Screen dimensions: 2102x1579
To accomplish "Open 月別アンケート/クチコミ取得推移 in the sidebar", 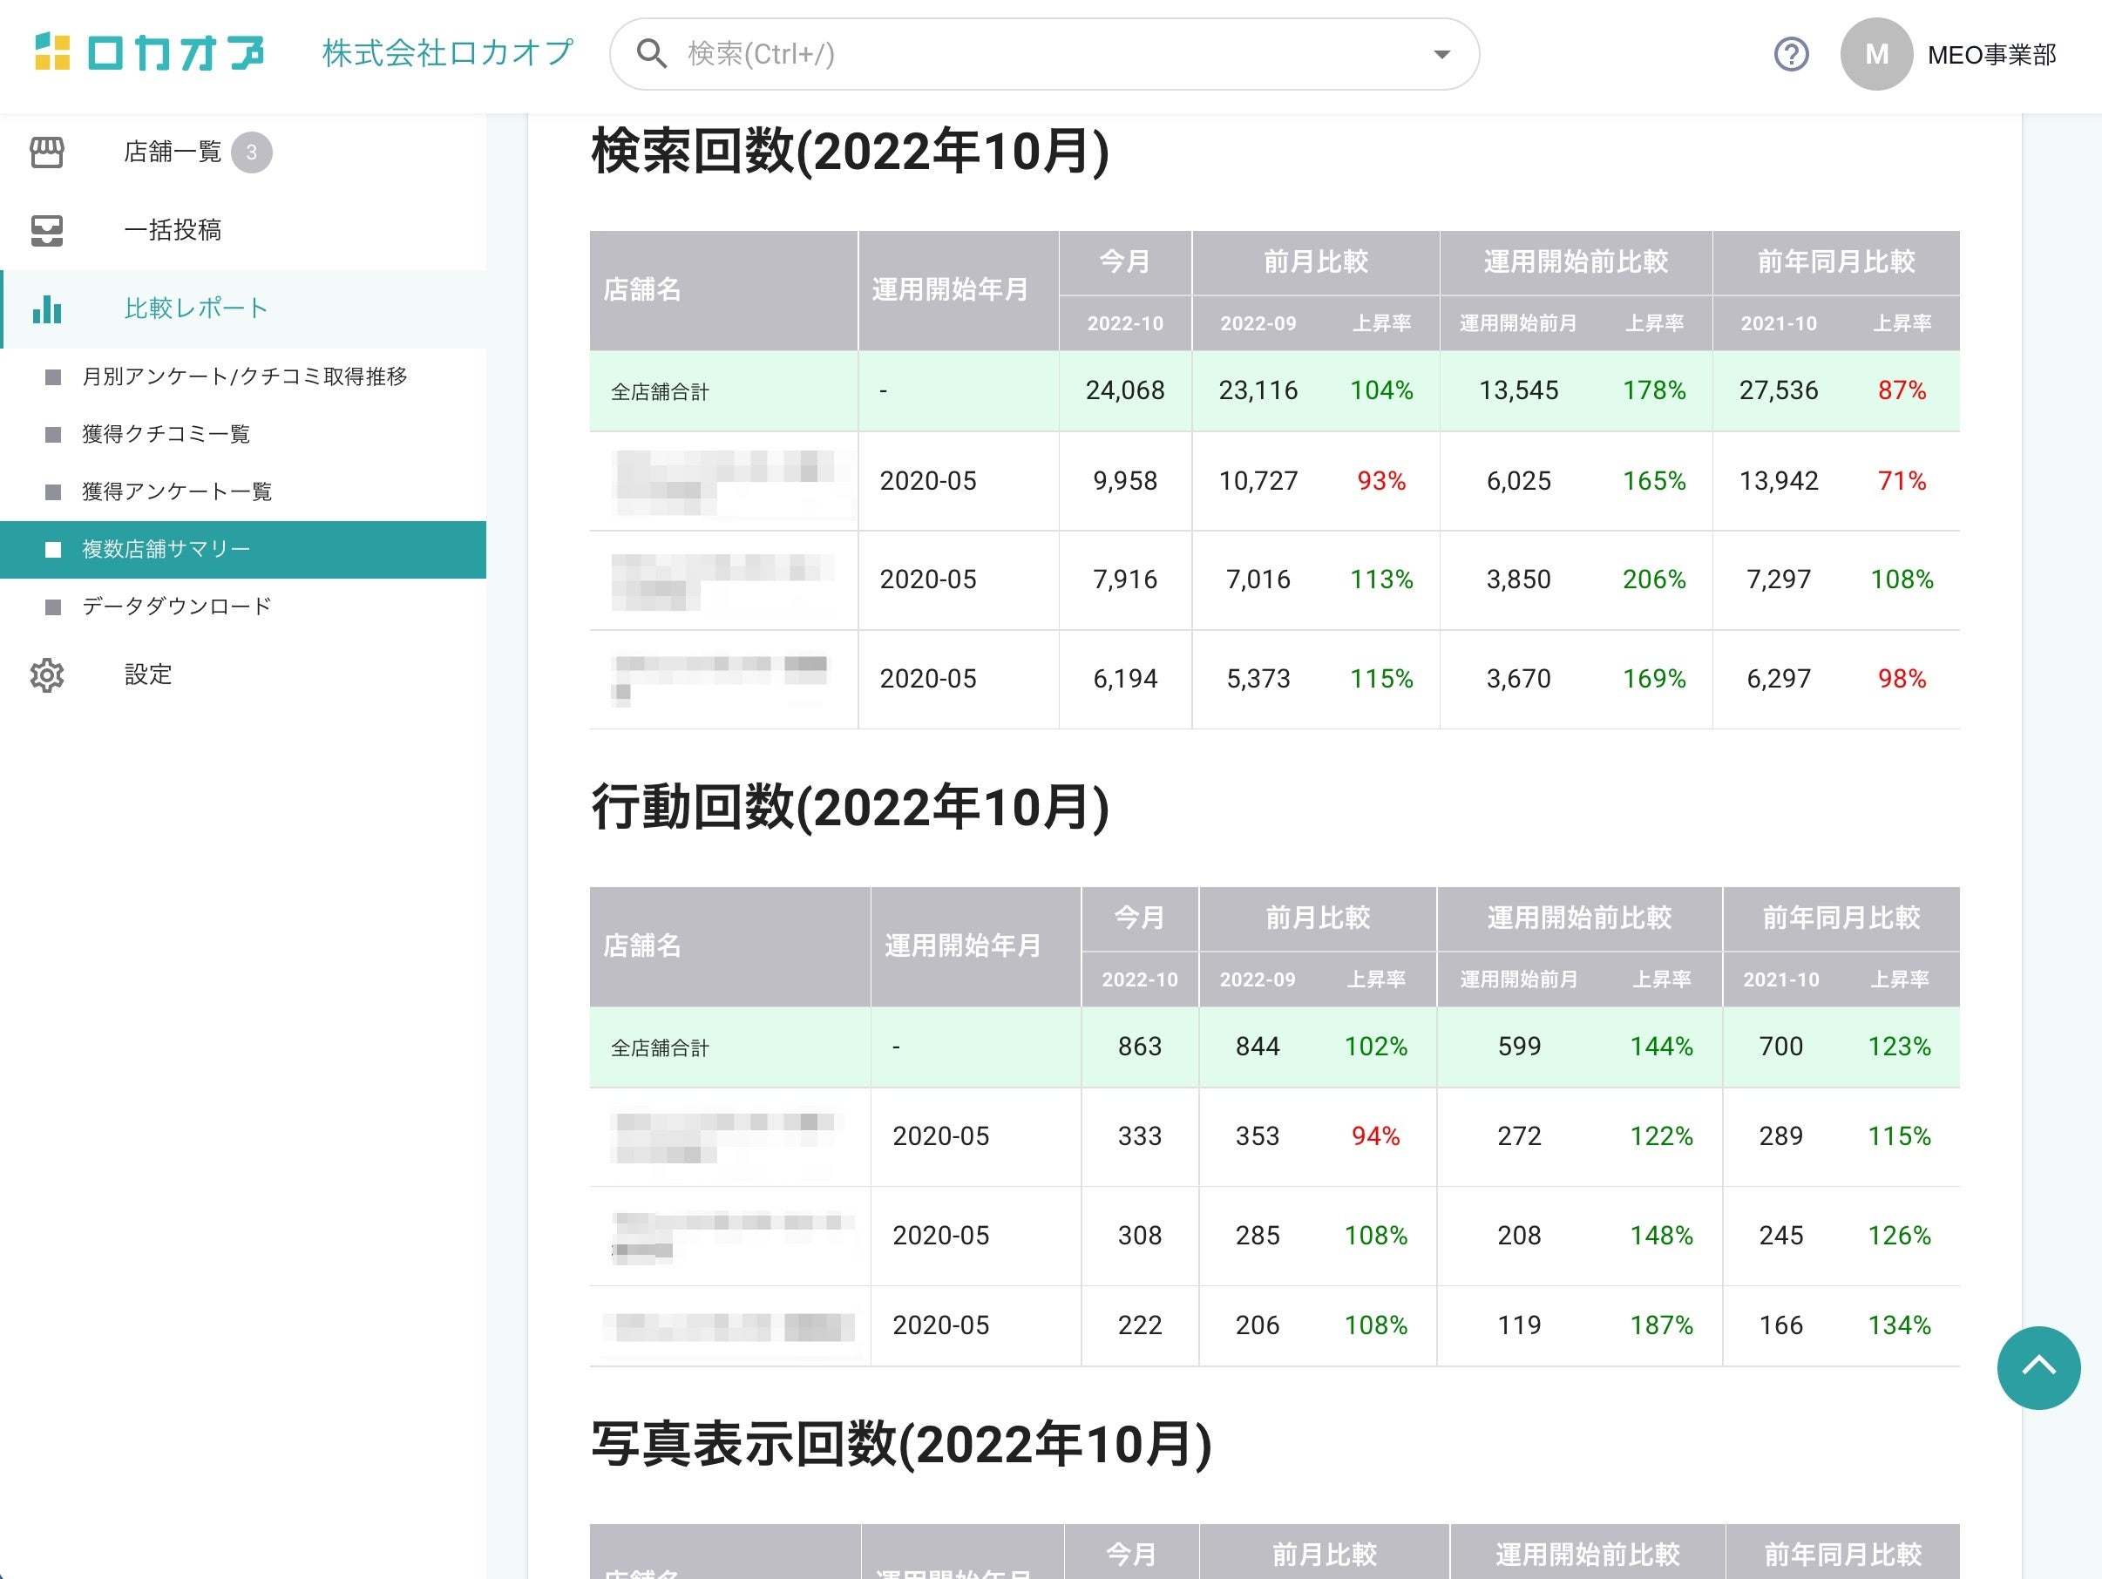I will pos(244,377).
